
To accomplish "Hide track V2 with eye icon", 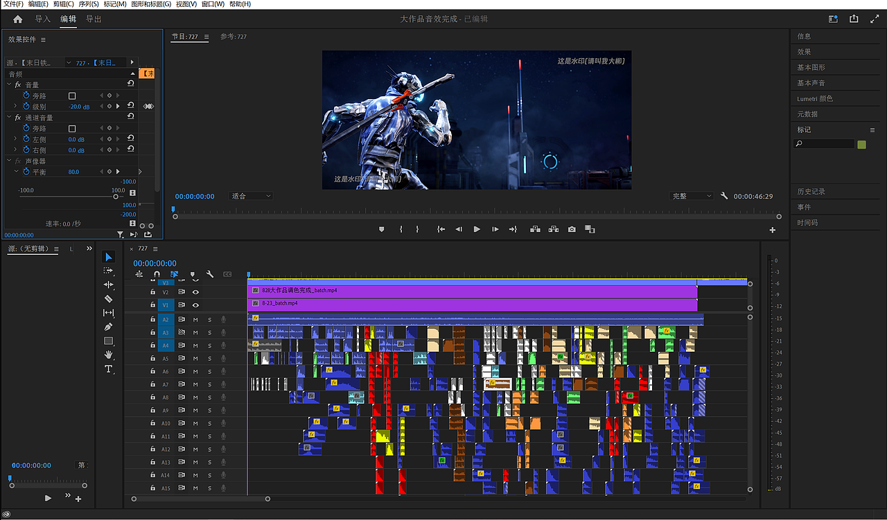I will point(195,292).
